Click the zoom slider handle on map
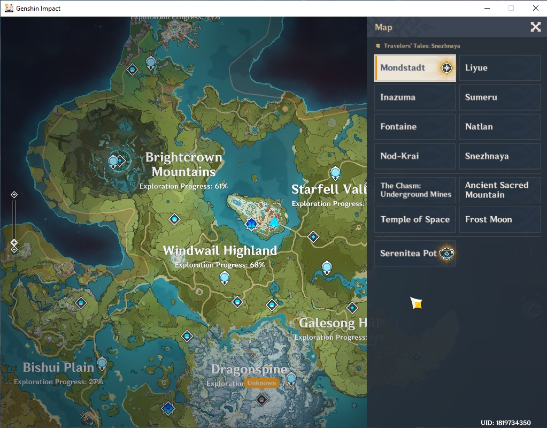This screenshot has height=428, width=547. pos(14,242)
